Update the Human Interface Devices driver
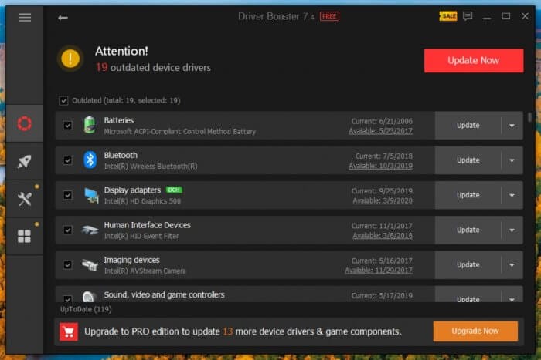Image resolution: width=541 pixels, height=360 pixels. pos(468,230)
